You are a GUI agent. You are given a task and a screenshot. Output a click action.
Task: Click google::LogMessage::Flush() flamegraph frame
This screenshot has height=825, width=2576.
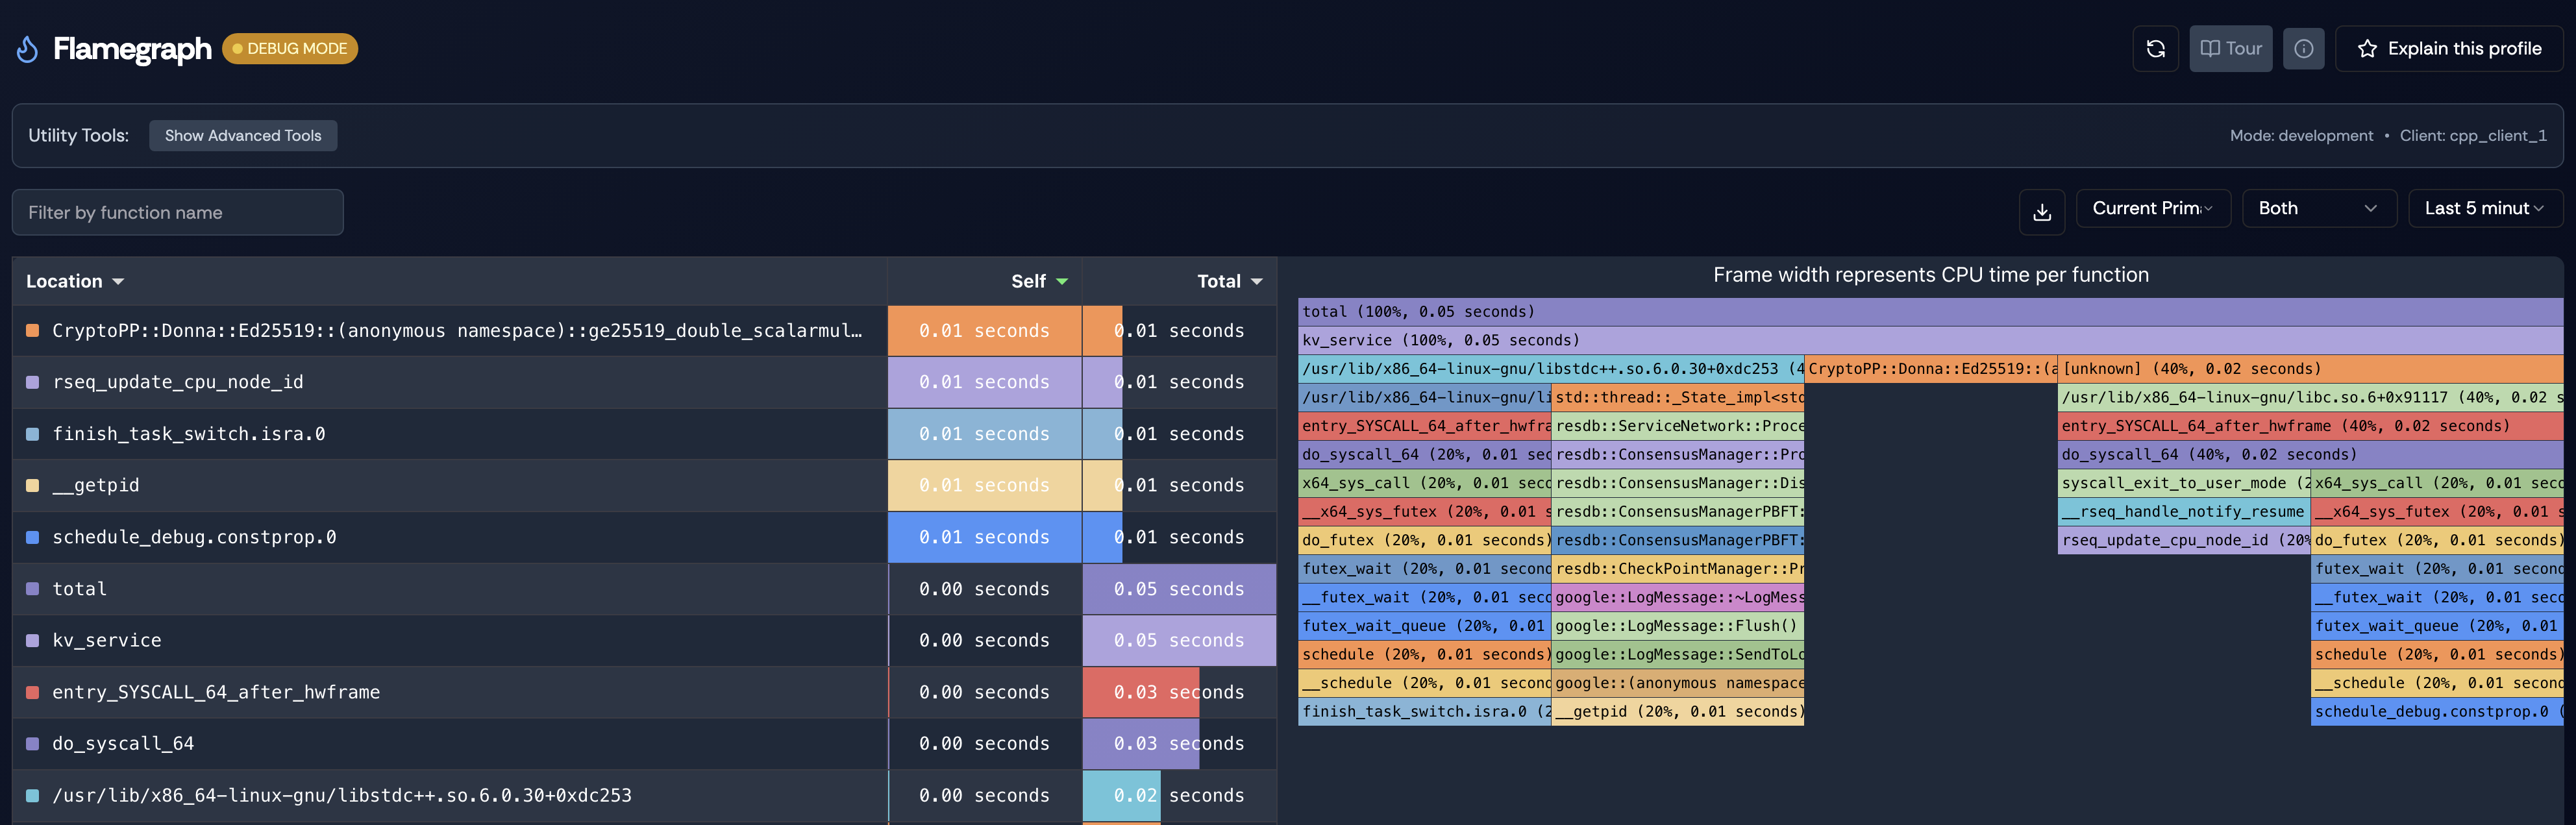click(x=1678, y=626)
